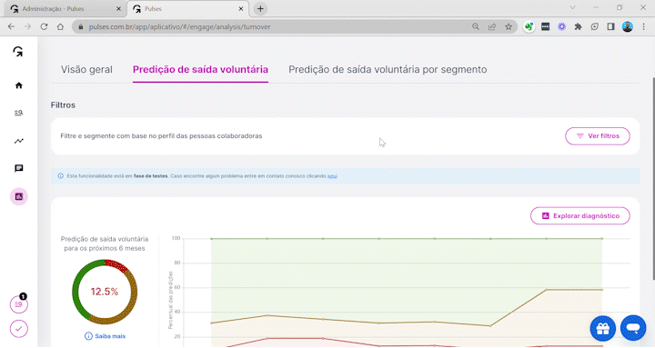Open the home icon in sidebar

(x=18, y=85)
